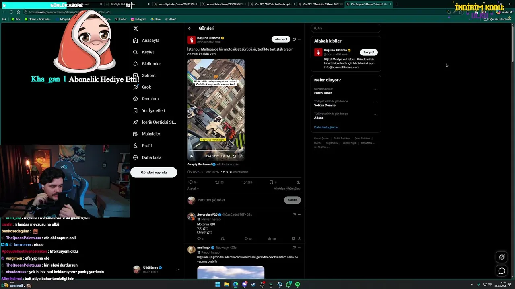
Task: Enable picture-in-picture on video
Action: coord(234,156)
